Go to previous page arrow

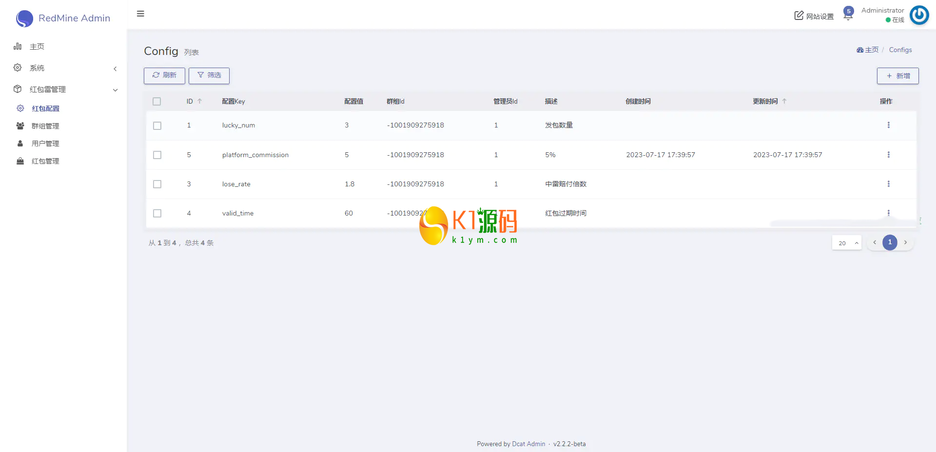pyautogui.click(x=875, y=242)
